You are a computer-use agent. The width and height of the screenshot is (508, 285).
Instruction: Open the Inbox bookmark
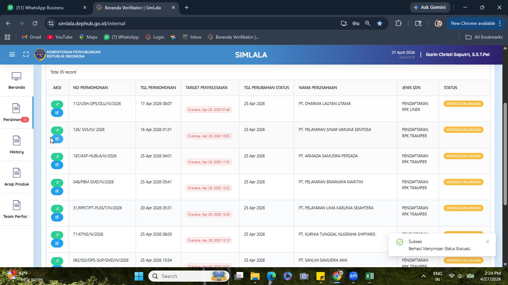(x=192, y=37)
